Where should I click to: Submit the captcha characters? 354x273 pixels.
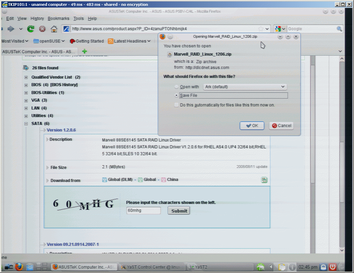tap(179, 211)
